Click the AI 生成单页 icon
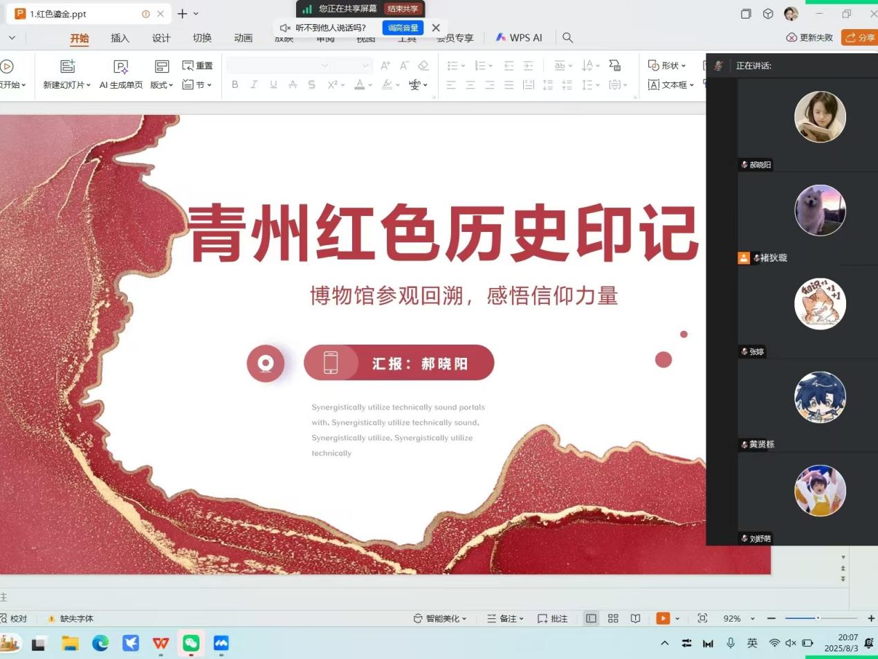This screenshot has width=878, height=659. (x=121, y=67)
